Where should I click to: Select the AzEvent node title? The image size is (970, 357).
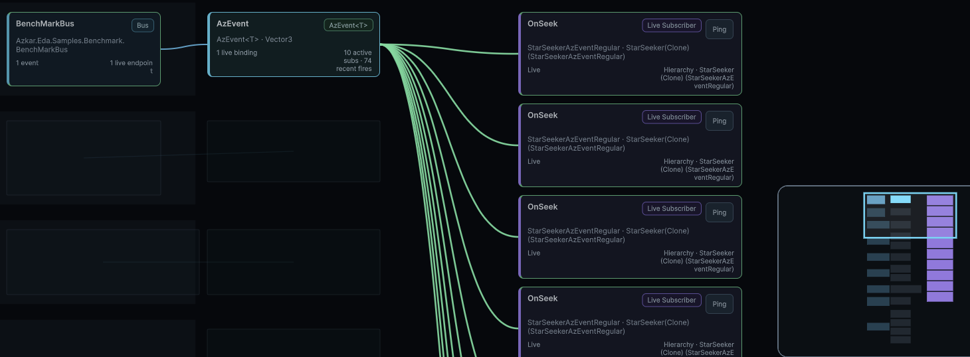pyautogui.click(x=233, y=24)
